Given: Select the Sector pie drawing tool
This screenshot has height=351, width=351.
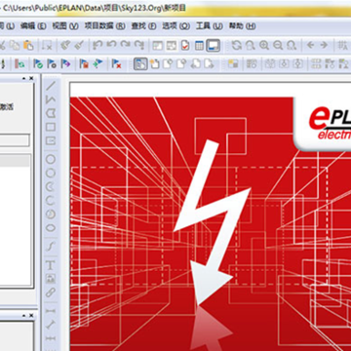Looking at the screenshot, I should [x=51, y=214].
